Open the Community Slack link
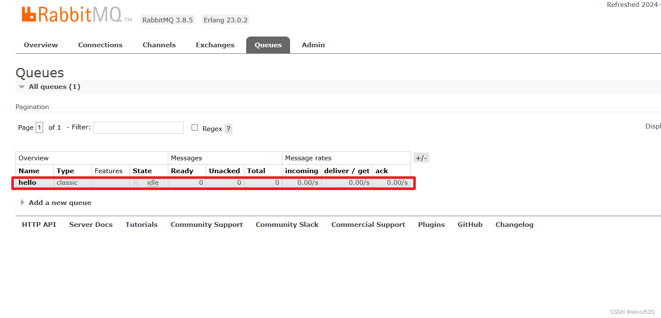The height and width of the screenshot is (318, 661). pos(287,225)
